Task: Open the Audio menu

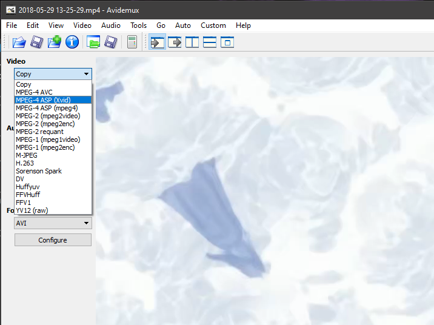Action: pos(111,25)
